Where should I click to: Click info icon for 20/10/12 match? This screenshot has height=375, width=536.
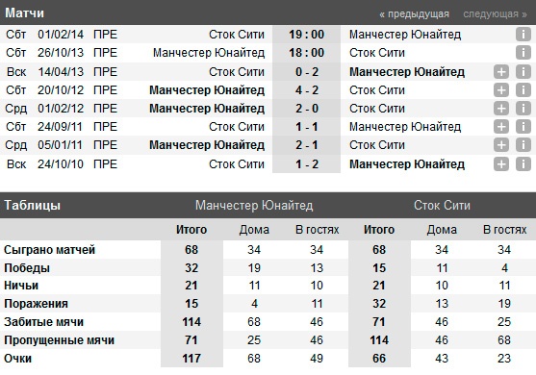[x=523, y=90]
